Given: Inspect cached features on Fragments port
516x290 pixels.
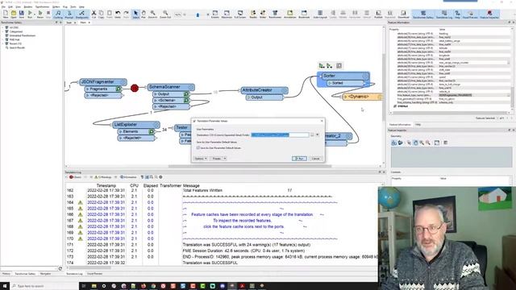Looking at the screenshot, I should (119, 89).
